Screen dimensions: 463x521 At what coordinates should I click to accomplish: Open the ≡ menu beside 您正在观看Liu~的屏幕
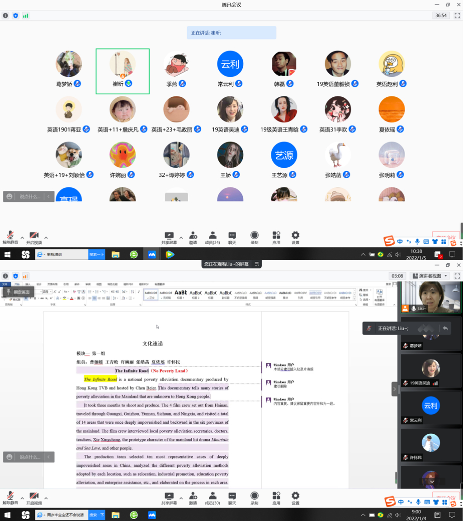(257, 264)
